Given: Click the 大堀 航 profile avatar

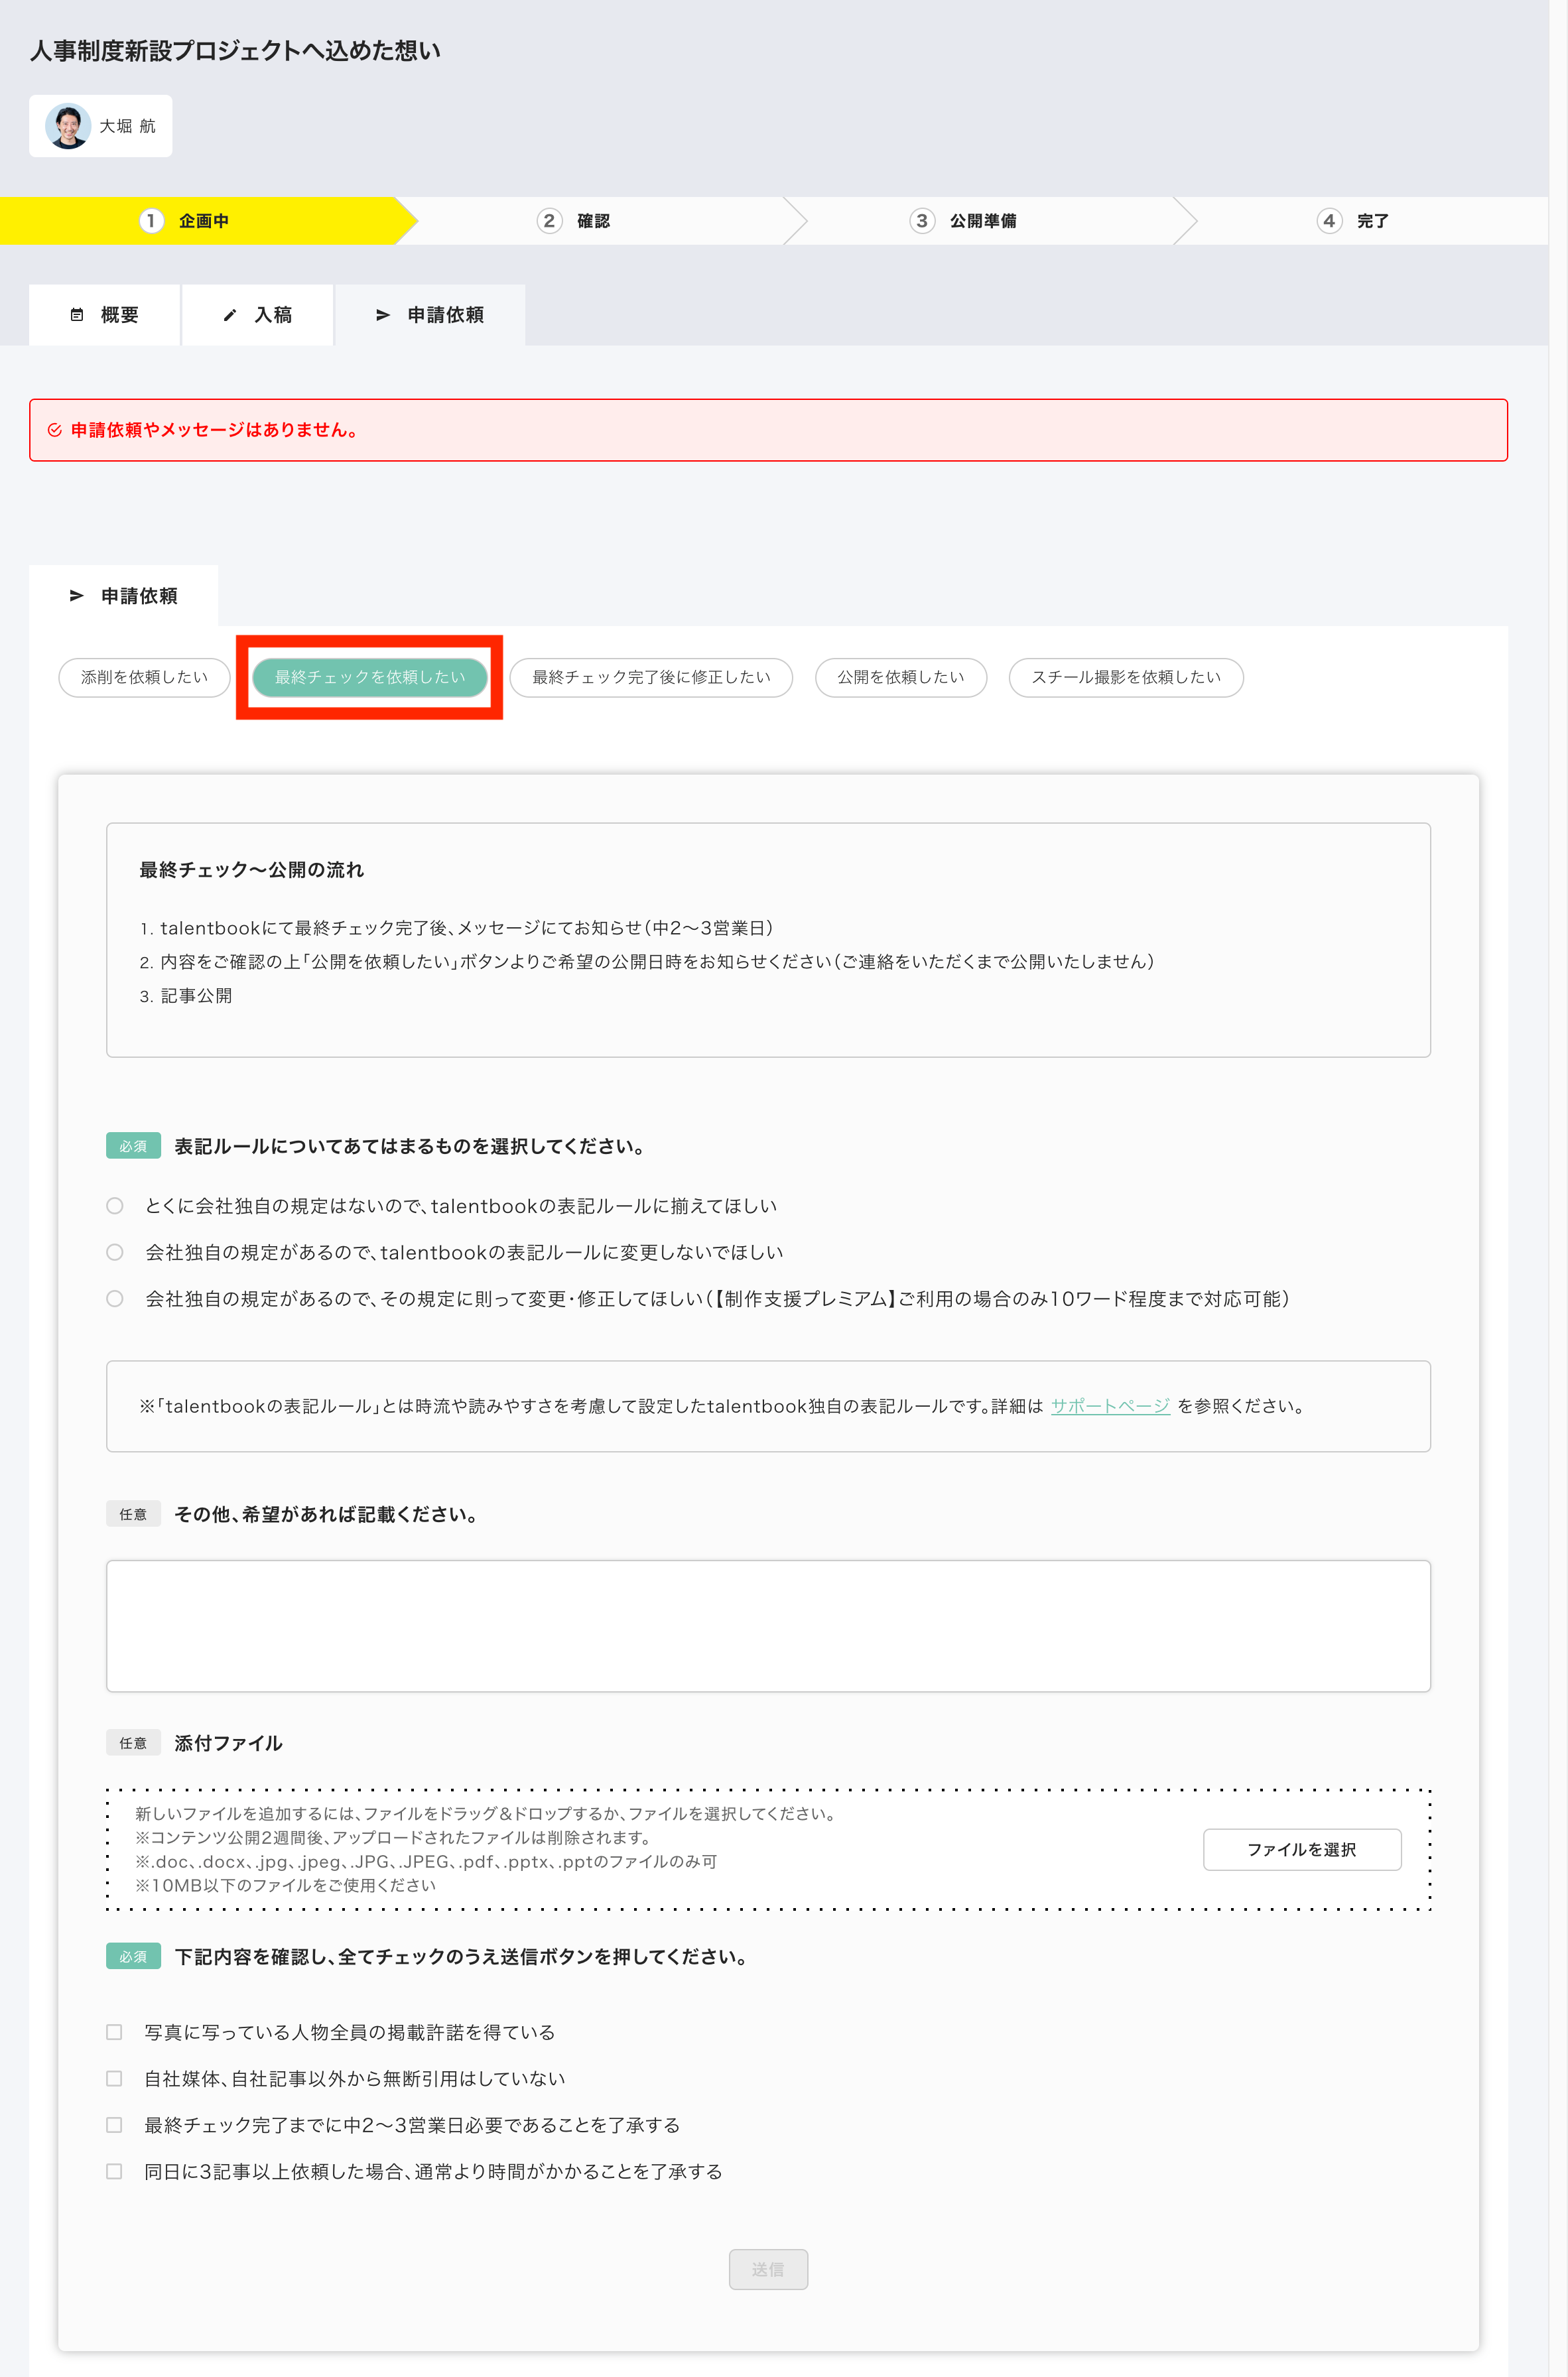Looking at the screenshot, I should [68, 126].
